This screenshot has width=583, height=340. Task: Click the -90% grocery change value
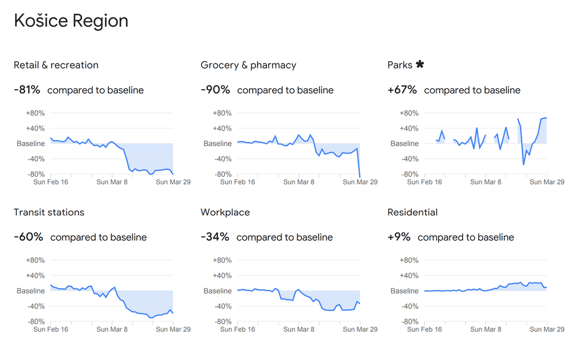point(215,90)
